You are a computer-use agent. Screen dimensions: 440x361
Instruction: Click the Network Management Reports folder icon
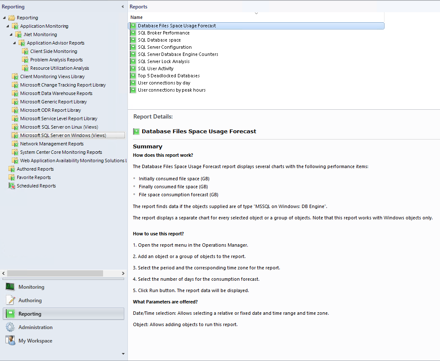pos(15,144)
